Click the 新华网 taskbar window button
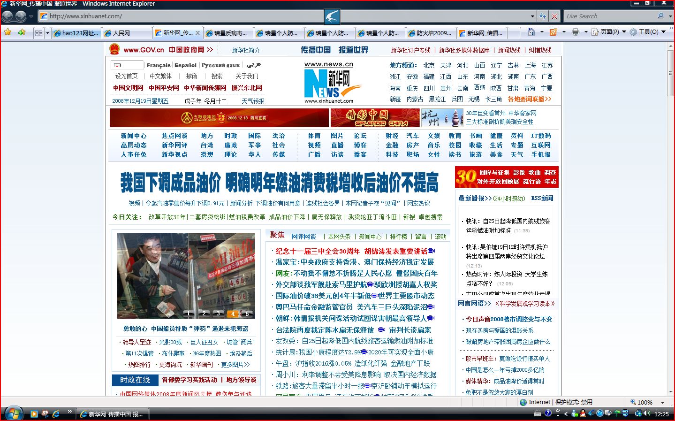The height and width of the screenshot is (421, 675). [113, 414]
